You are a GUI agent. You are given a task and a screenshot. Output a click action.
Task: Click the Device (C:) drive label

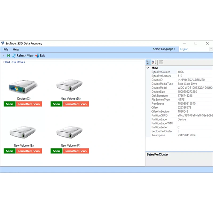click(x=24, y=99)
